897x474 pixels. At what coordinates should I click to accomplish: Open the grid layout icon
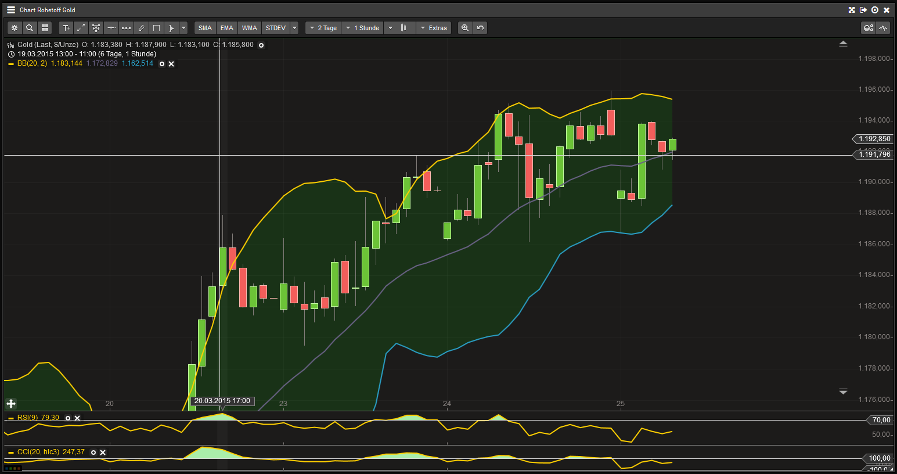[x=45, y=28]
